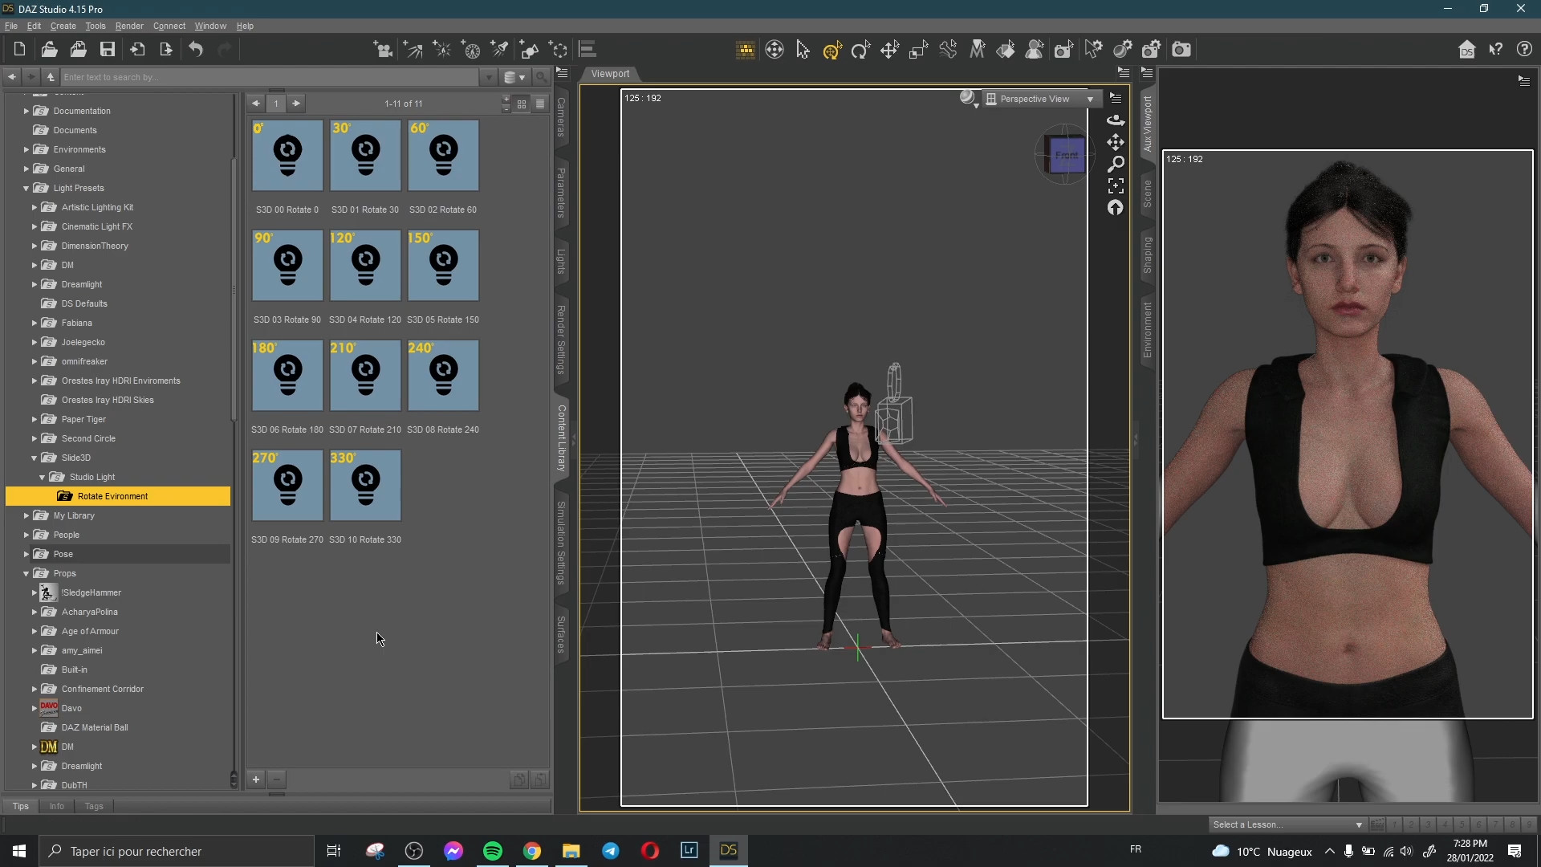Navigate back in content library
The height and width of the screenshot is (867, 1541).
tap(11, 77)
